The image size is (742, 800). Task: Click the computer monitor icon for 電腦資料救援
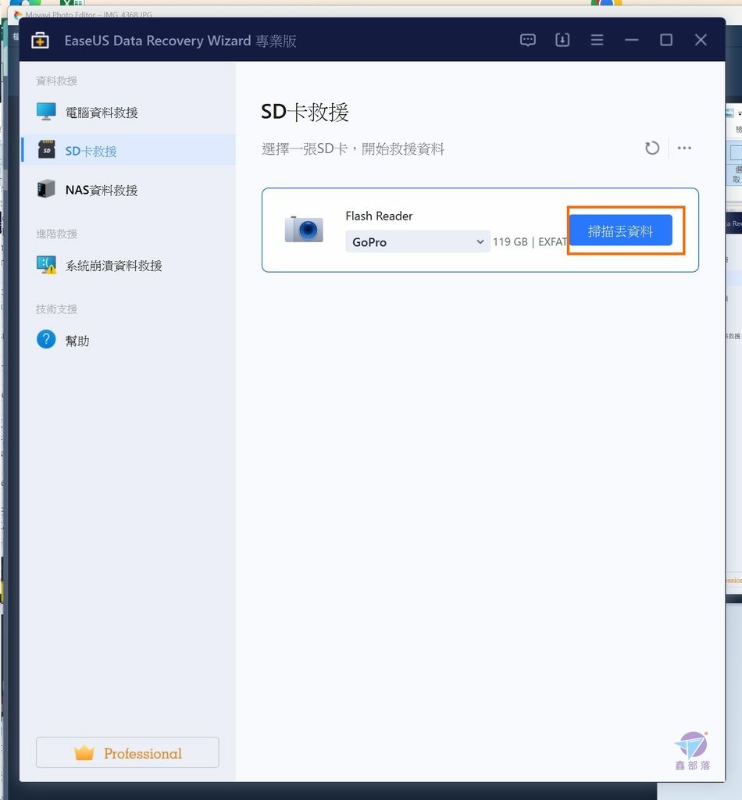[x=46, y=111]
